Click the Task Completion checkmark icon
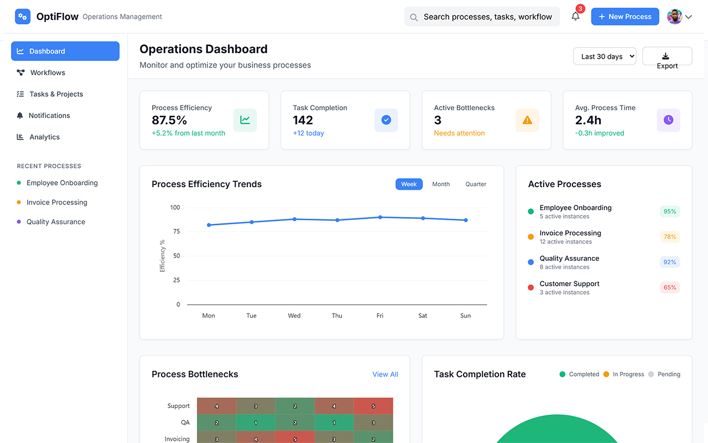The width and height of the screenshot is (708, 443). point(386,120)
